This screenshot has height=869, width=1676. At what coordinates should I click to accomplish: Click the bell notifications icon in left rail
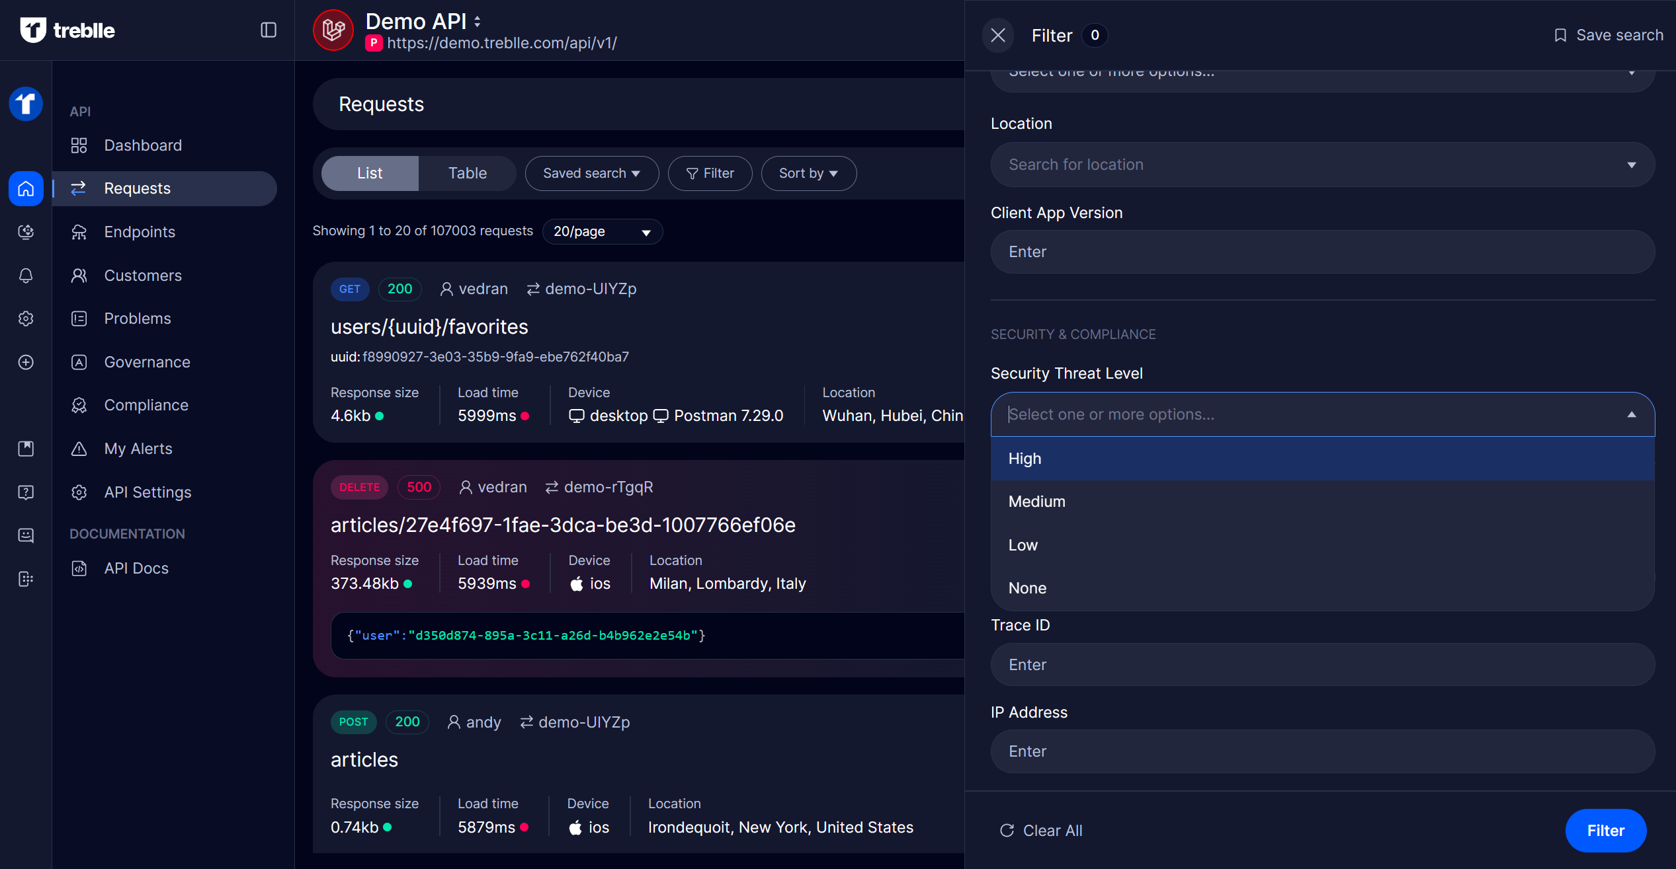[26, 276]
